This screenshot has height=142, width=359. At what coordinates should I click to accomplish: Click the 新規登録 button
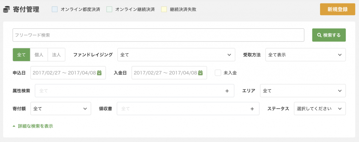click(338, 9)
